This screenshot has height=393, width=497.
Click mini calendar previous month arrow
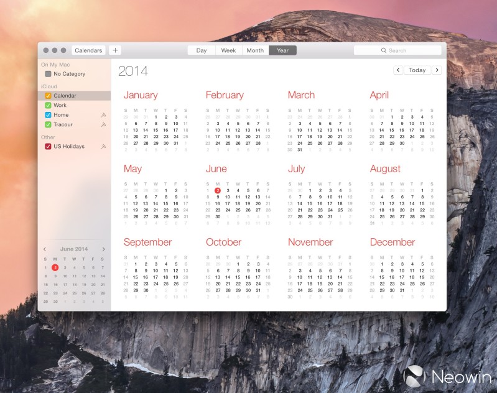[x=45, y=249]
